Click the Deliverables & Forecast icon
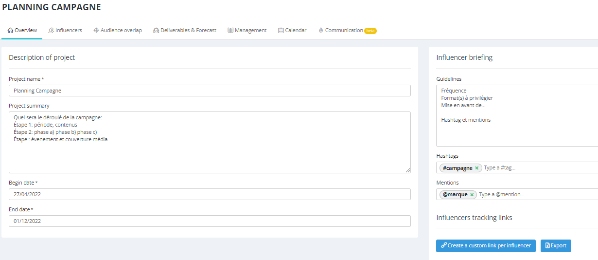Viewport: 598px width, 260px height. tap(156, 31)
